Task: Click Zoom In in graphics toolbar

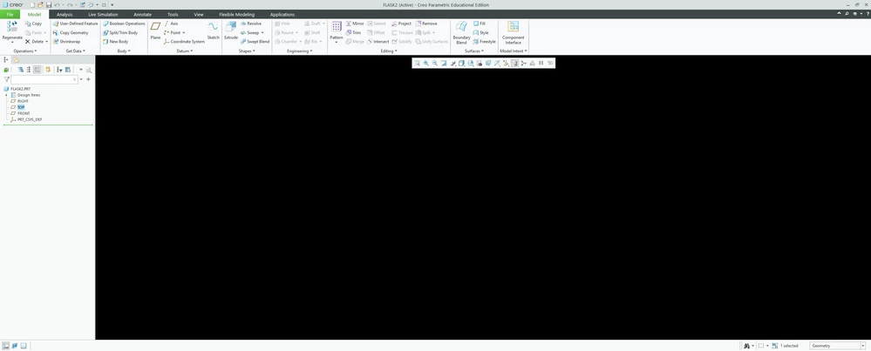Action: [x=426, y=64]
